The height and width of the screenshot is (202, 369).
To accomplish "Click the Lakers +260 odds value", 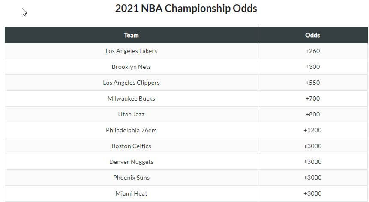I will click(x=312, y=51).
